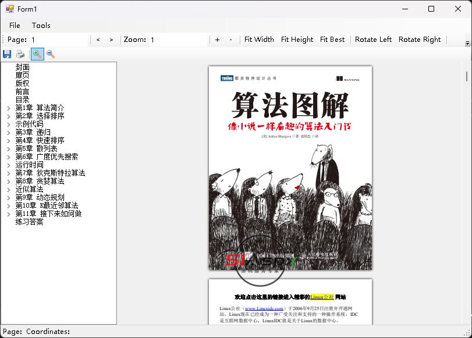This screenshot has height=338, width=472.
Task: Rotate the page with Rotate Left
Action: click(373, 40)
